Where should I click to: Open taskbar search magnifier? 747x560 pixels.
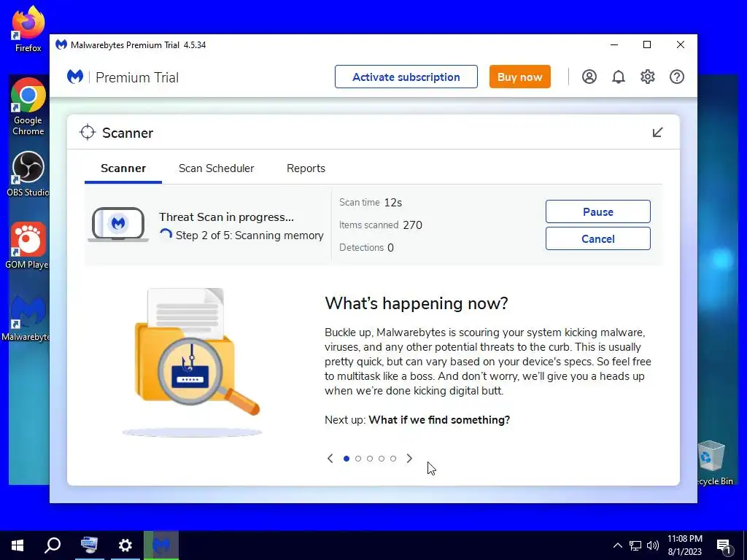53,545
